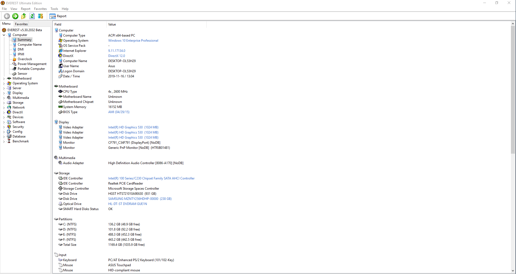Click the two-people toolbar icon beside Refresh
Screen dimensions: 516x274
[41, 16]
